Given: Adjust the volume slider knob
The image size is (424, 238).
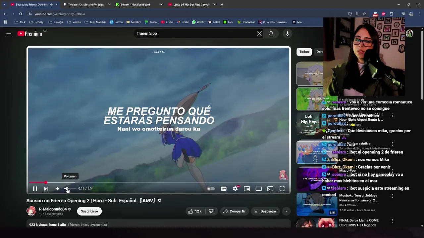Looking at the screenshot, I should pos(67,189).
